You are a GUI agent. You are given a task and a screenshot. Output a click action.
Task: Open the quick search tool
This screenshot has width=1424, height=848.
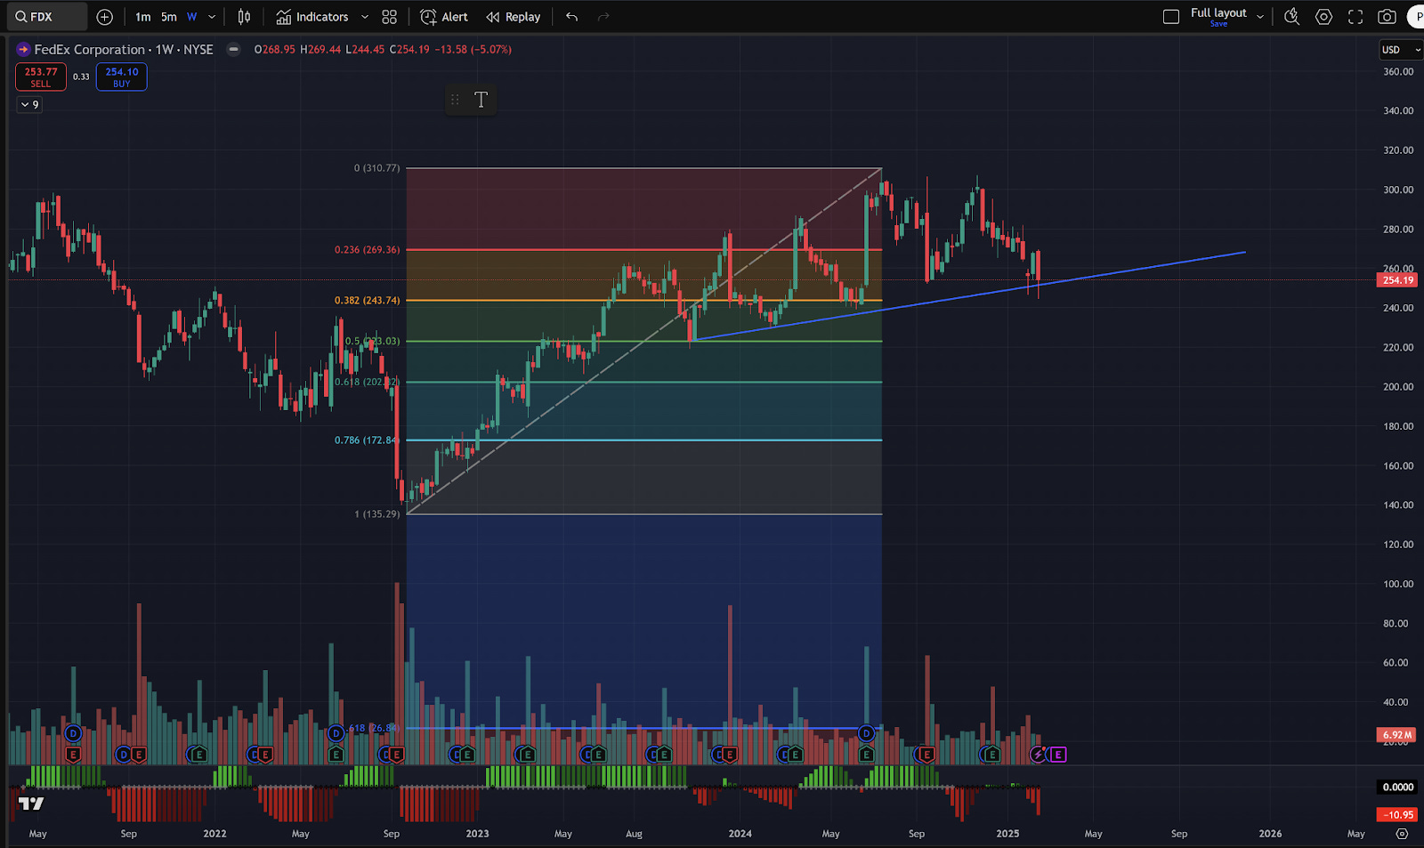pyautogui.click(x=1292, y=17)
